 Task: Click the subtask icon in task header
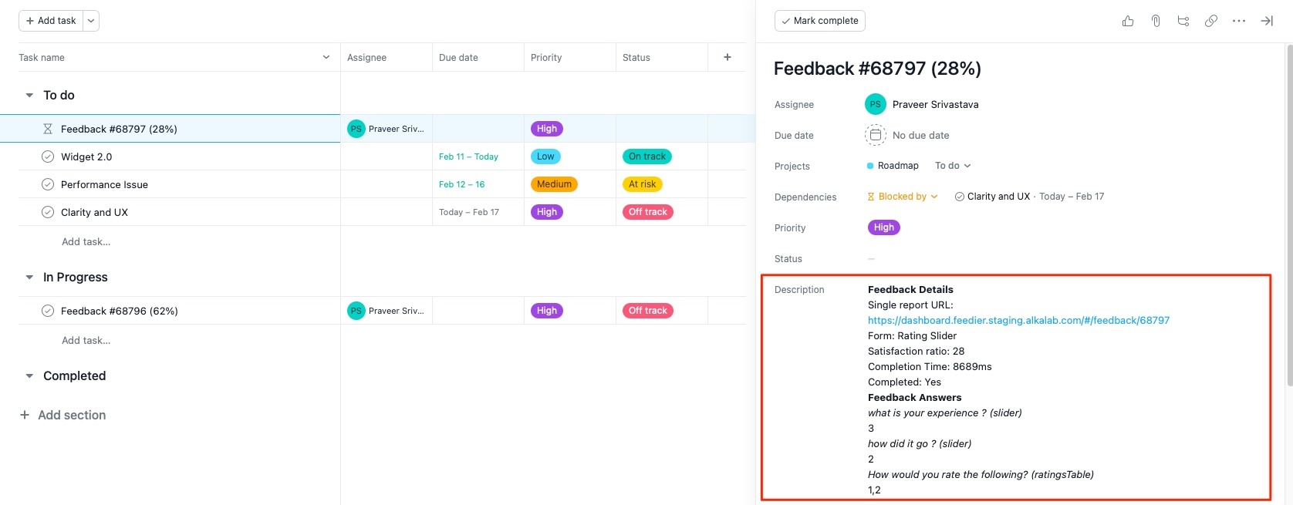[1183, 21]
